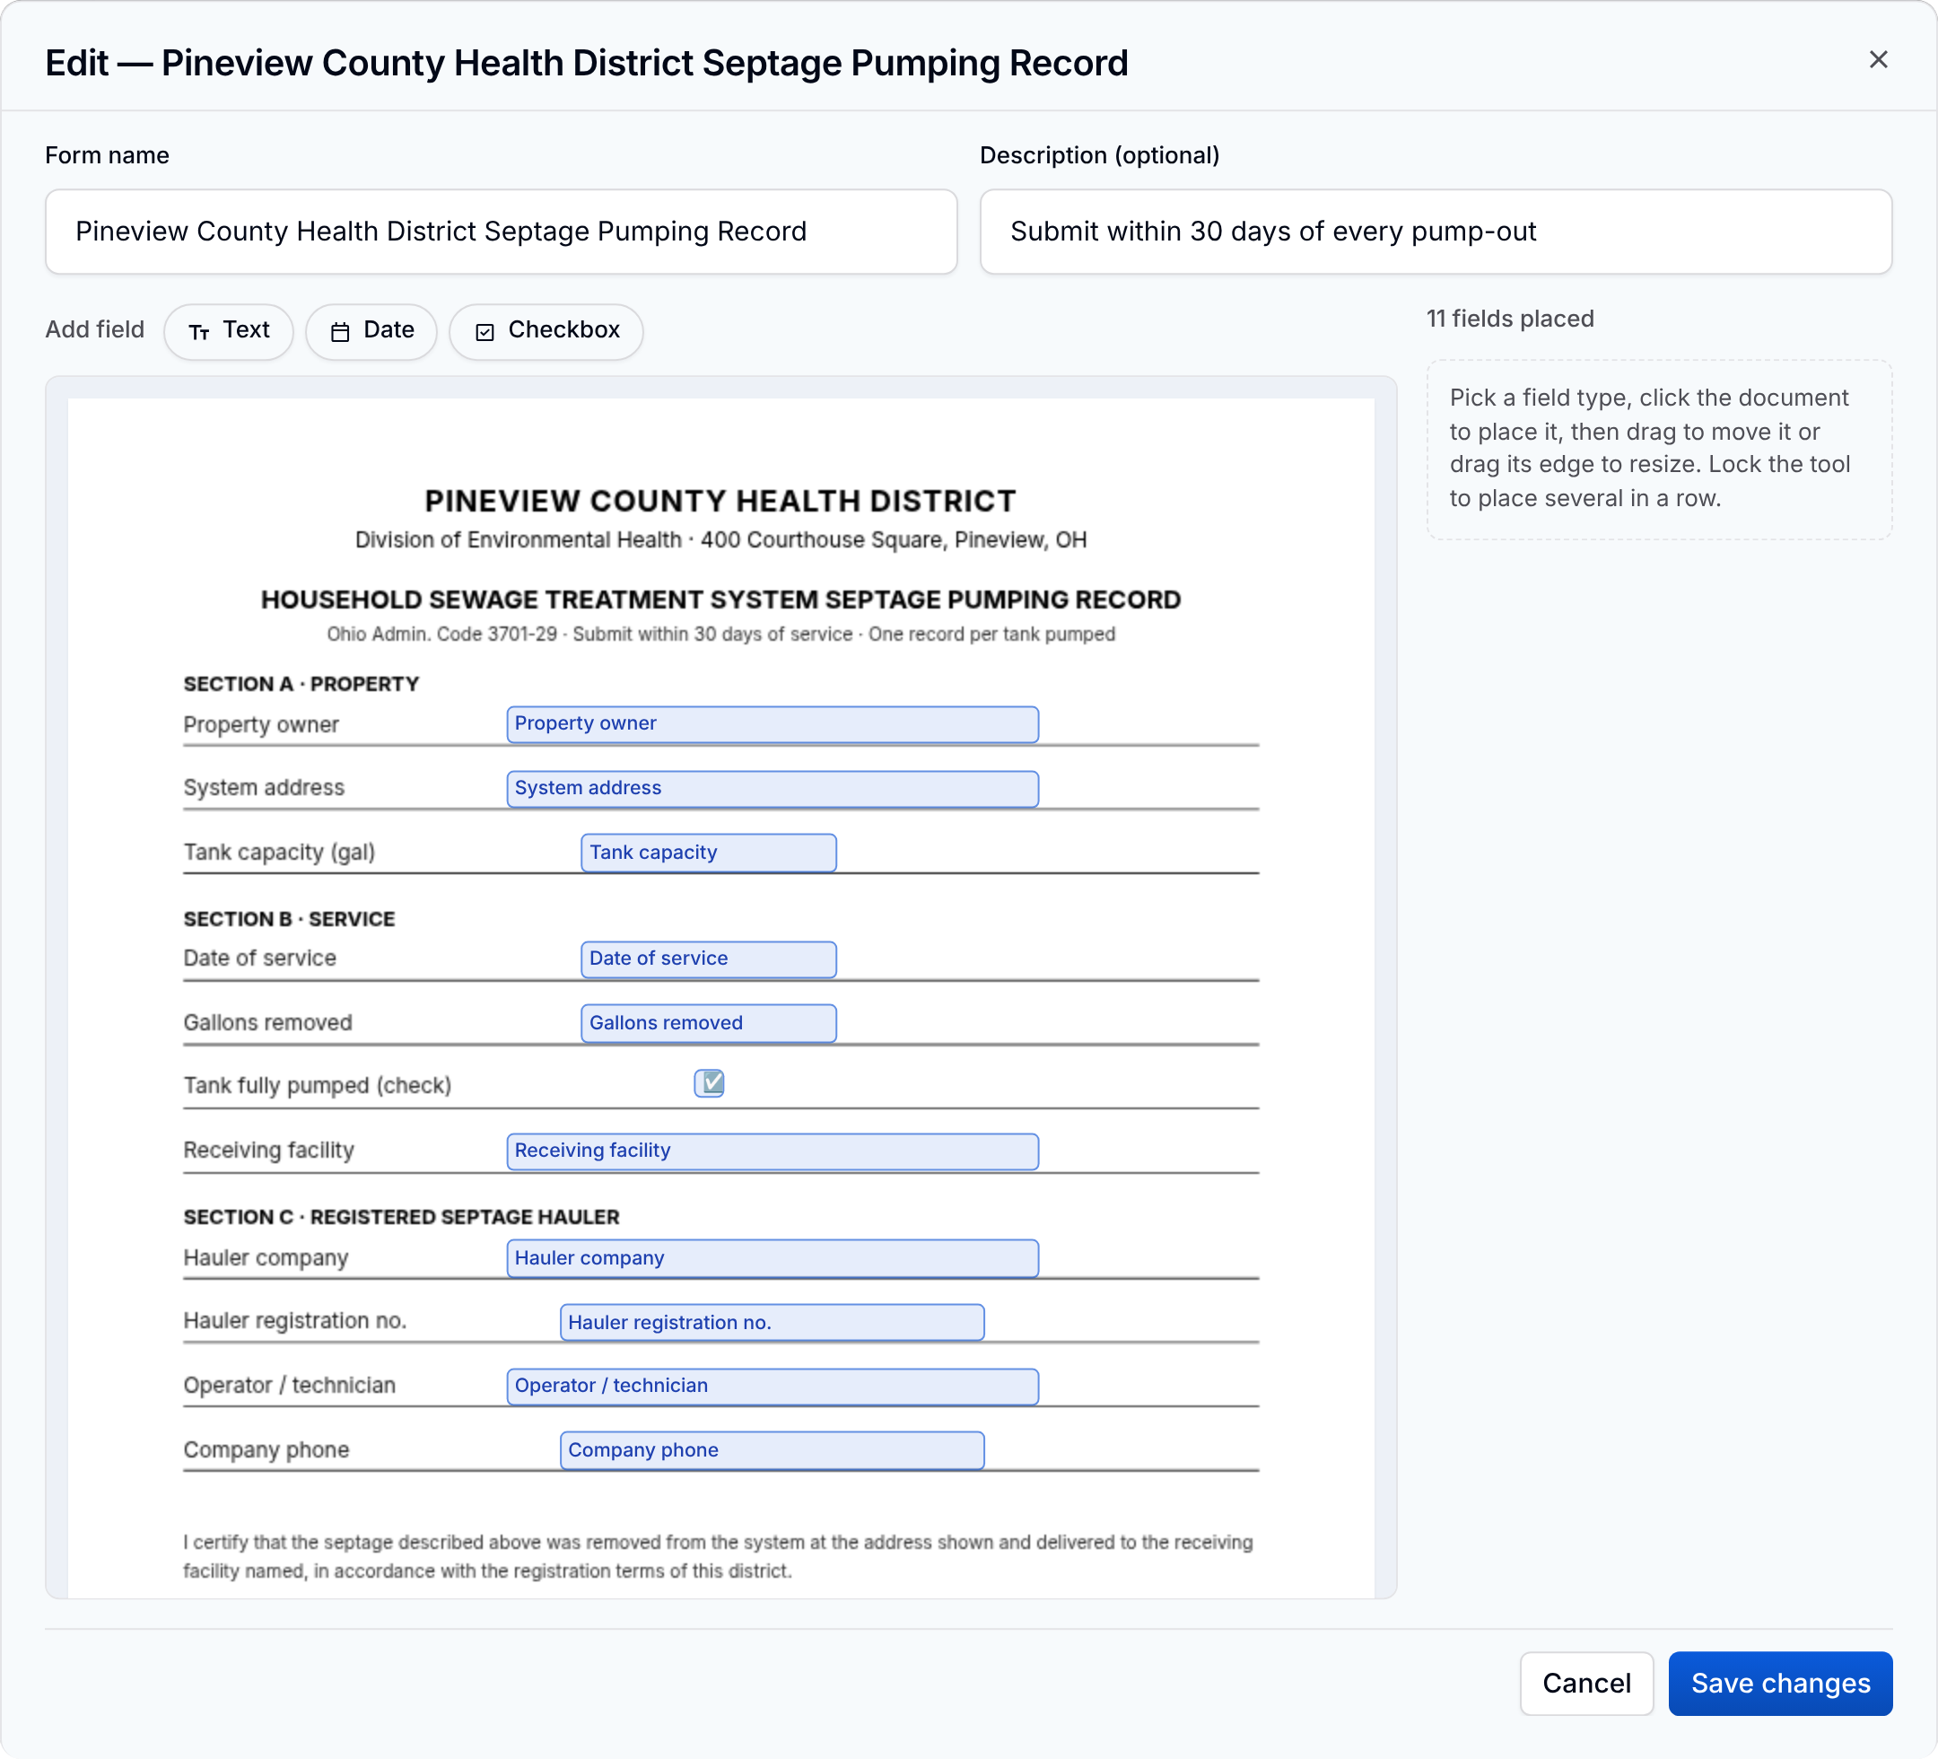1938x1759 pixels.
Task: Select the Receiving facility placed field
Action: coord(772,1151)
